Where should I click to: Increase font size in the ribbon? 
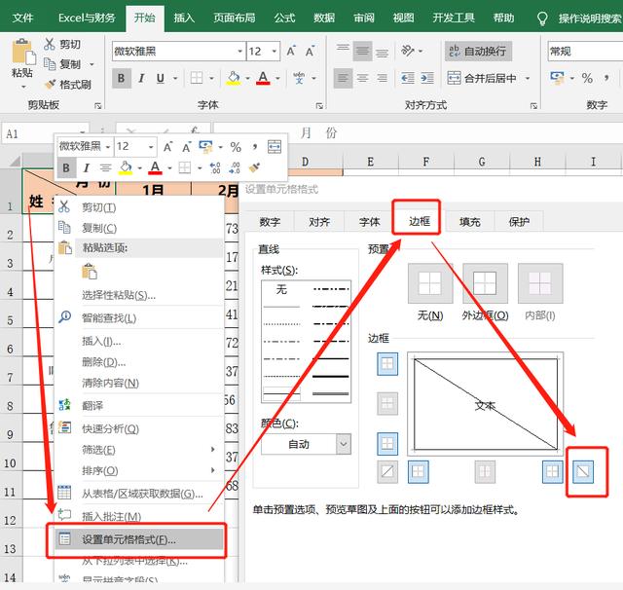click(291, 52)
